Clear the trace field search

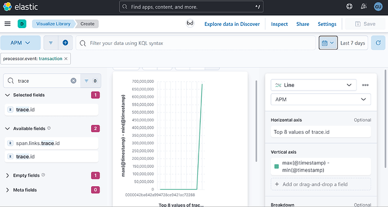click(x=74, y=81)
